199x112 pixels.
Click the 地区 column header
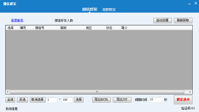point(89,28)
